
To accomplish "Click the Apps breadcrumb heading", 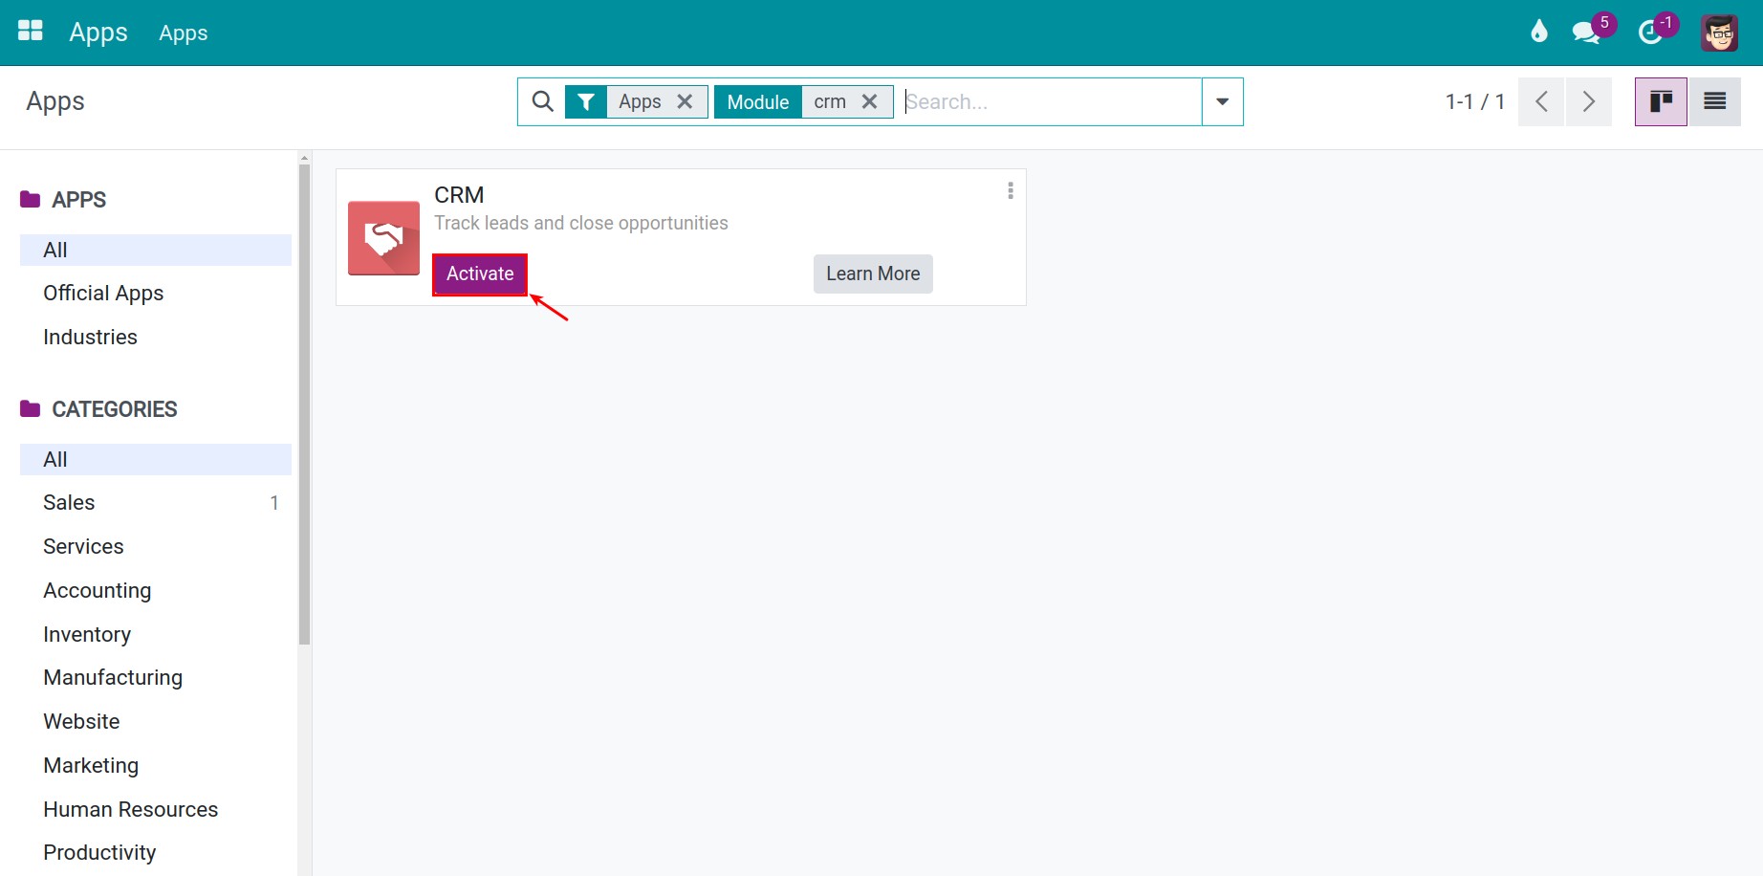I will [x=55, y=101].
